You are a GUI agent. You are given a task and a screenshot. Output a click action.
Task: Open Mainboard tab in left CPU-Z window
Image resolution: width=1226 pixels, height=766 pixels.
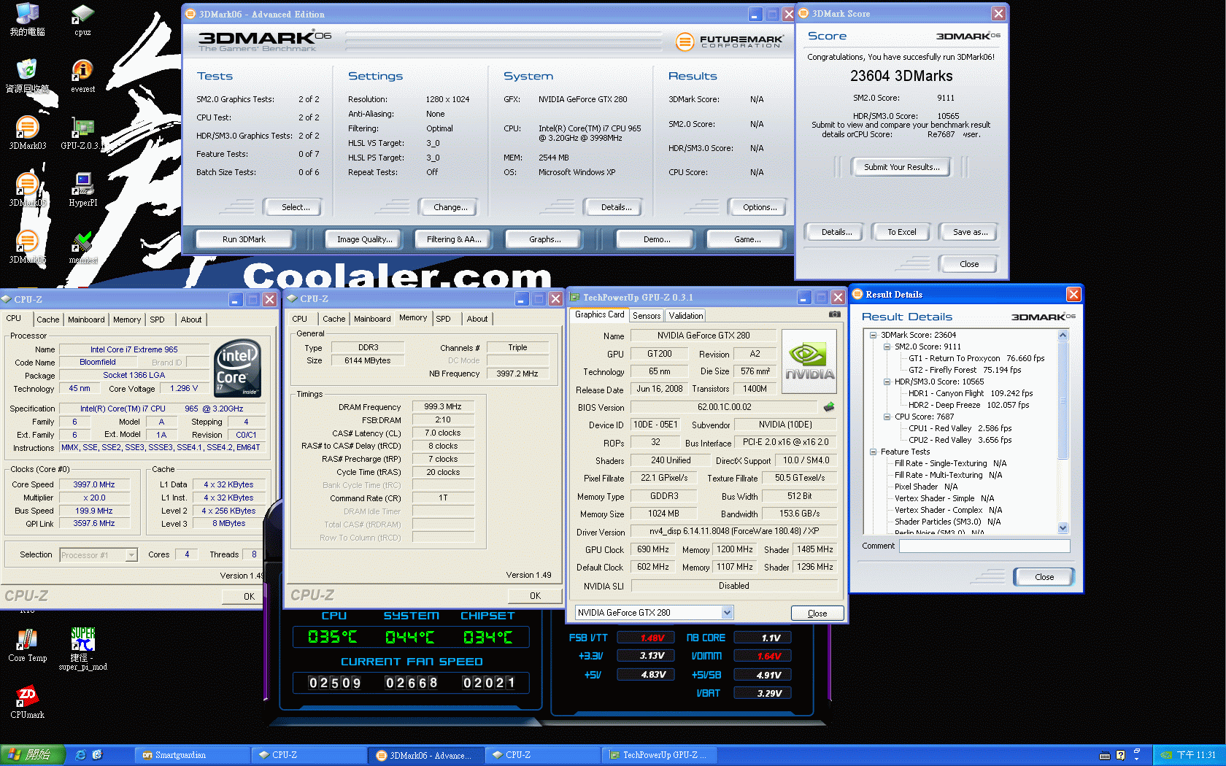[x=86, y=320]
